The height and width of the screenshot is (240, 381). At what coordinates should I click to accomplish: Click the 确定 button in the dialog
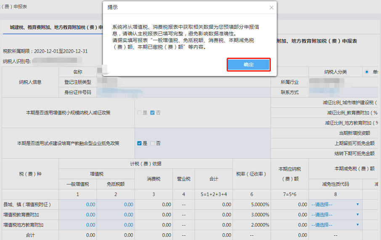tap(248, 64)
